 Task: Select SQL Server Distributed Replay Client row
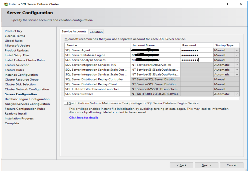[98, 84]
